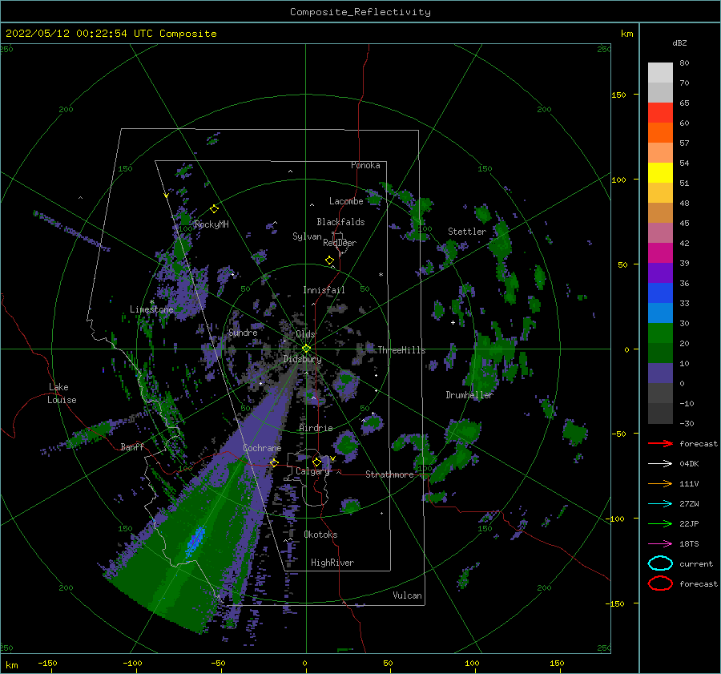The width and height of the screenshot is (721, 674).
Task: Click the RockyMH label
Action: [x=211, y=224]
